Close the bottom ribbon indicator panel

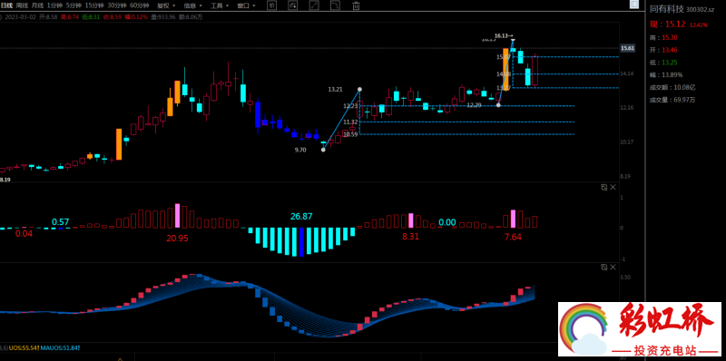point(613,268)
